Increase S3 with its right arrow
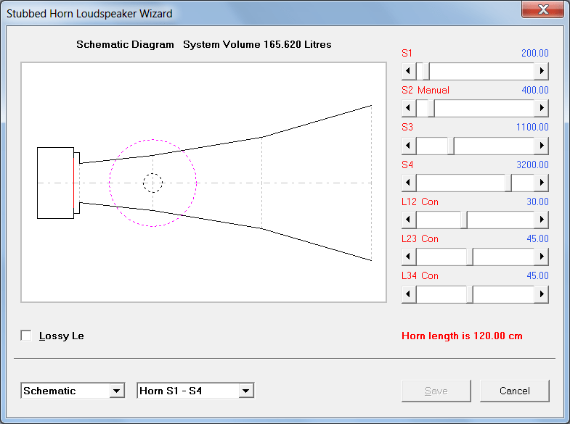The height and width of the screenshot is (424, 570). point(541,146)
